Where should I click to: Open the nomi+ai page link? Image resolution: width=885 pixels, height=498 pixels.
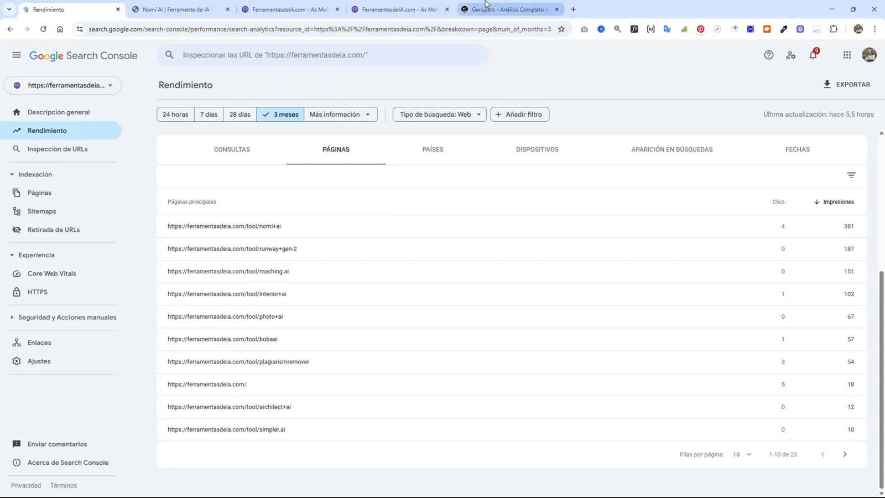point(224,226)
